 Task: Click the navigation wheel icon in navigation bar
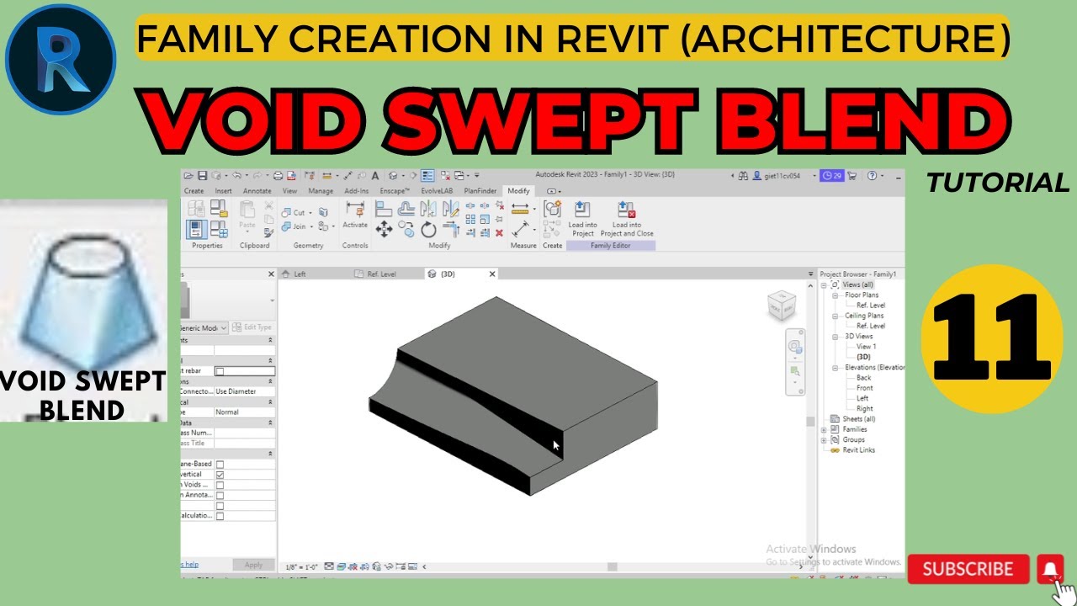(x=795, y=347)
